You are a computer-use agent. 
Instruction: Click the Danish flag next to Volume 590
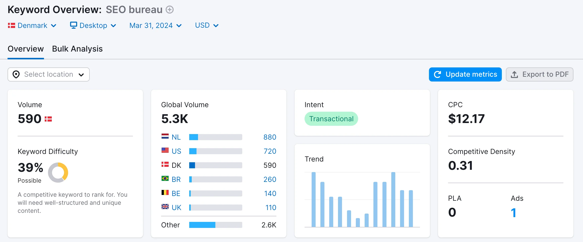(x=48, y=119)
